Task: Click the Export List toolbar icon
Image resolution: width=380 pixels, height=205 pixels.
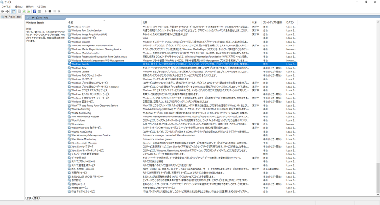Action: (28, 11)
